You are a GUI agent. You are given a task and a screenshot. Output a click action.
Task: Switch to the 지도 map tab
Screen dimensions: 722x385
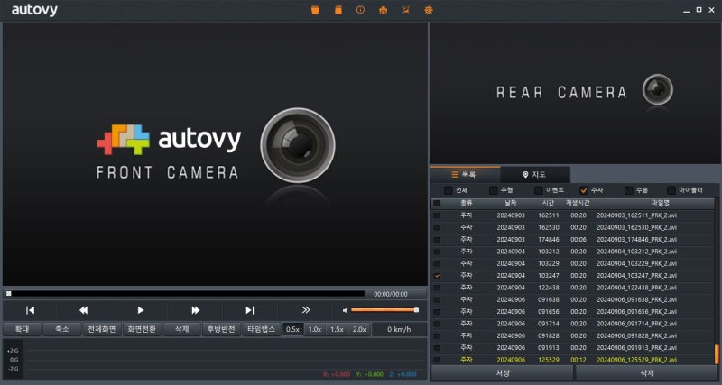point(535,175)
